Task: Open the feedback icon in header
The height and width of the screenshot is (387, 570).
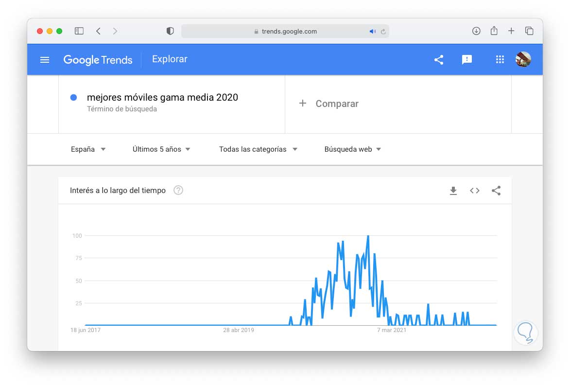Action: pos(467,60)
